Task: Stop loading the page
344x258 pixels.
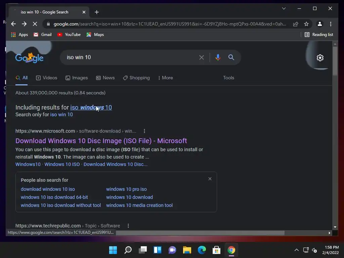Action: [x=35, y=24]
